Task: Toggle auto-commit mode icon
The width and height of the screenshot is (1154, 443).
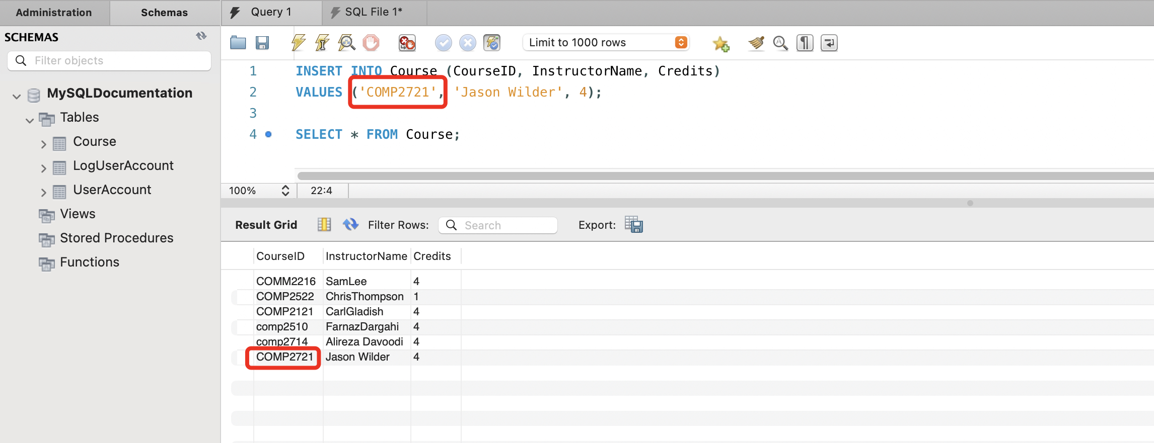Action: click(492, 43)
